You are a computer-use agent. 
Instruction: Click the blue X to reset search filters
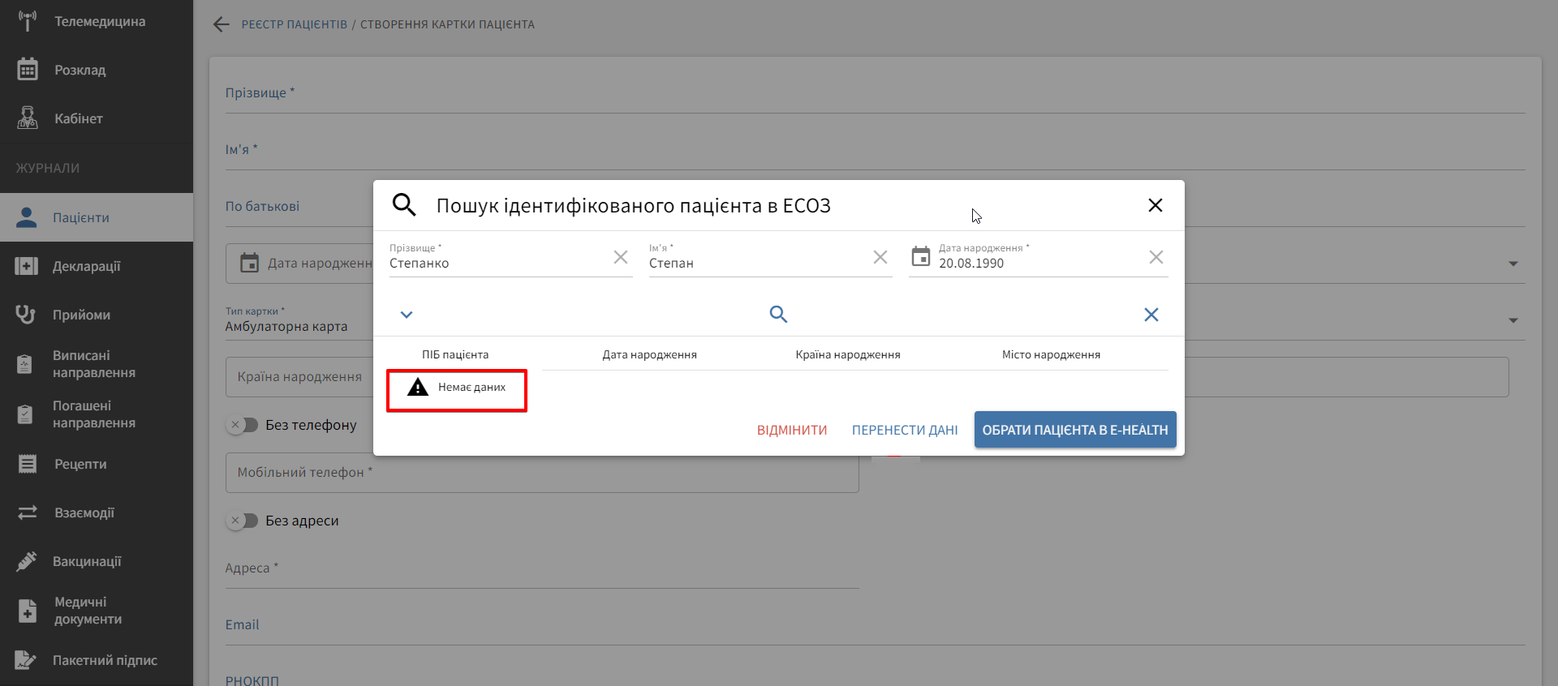pyautogui.click(x=1151, y=315)
